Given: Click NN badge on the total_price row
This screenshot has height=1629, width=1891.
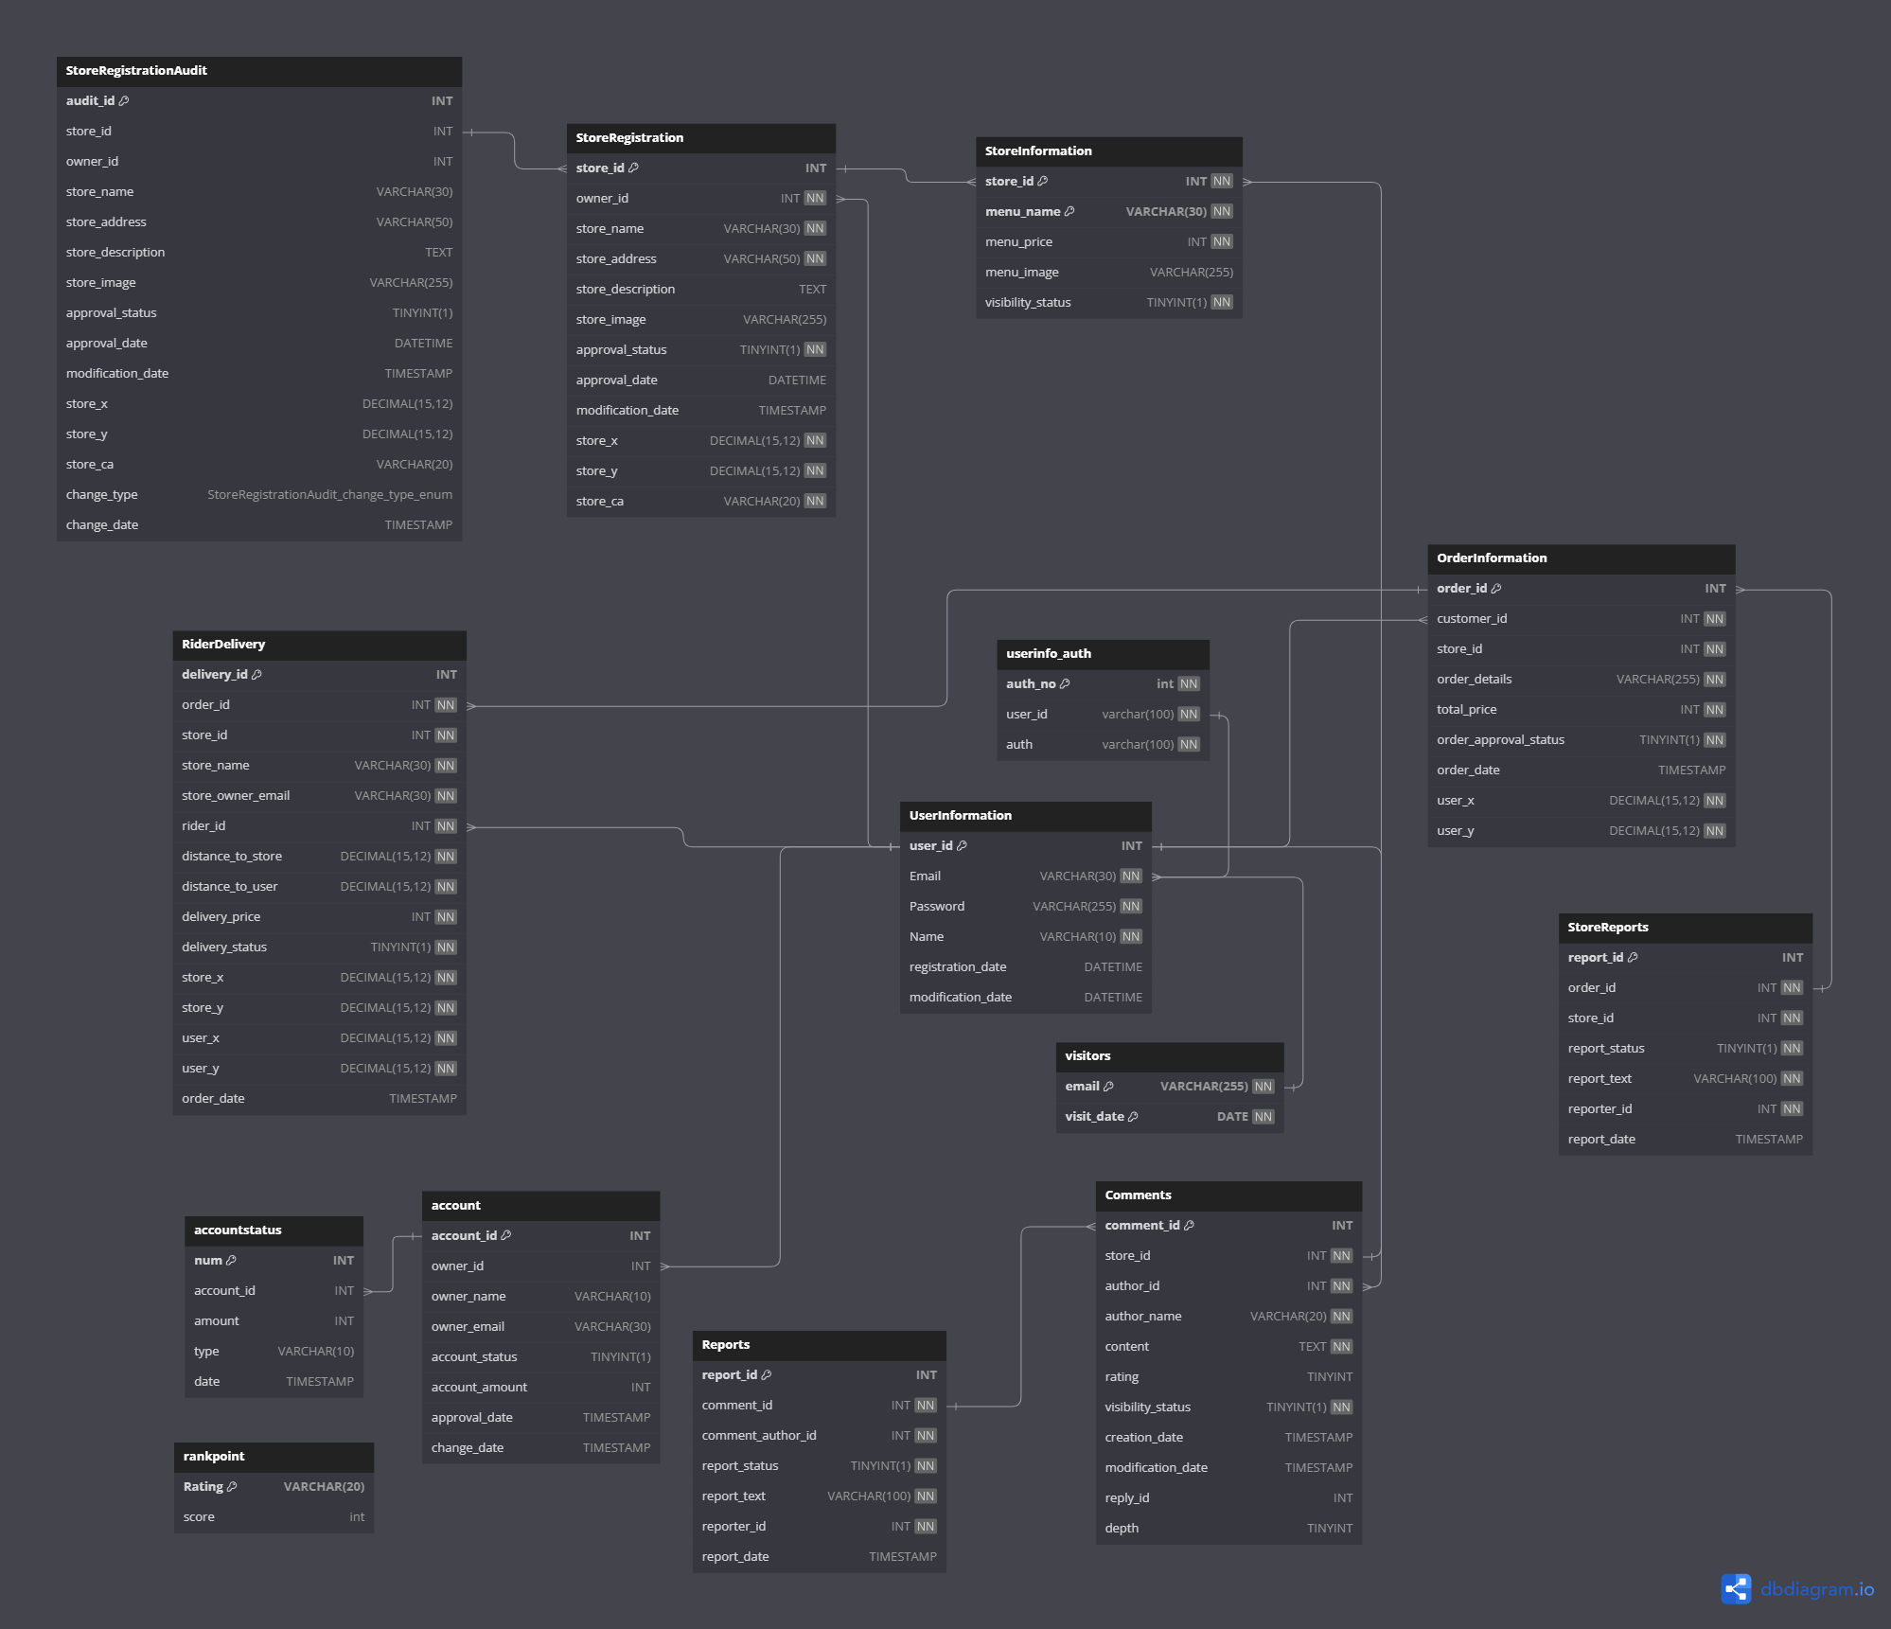Looking at the screenshot, I should coord(1714,709).
